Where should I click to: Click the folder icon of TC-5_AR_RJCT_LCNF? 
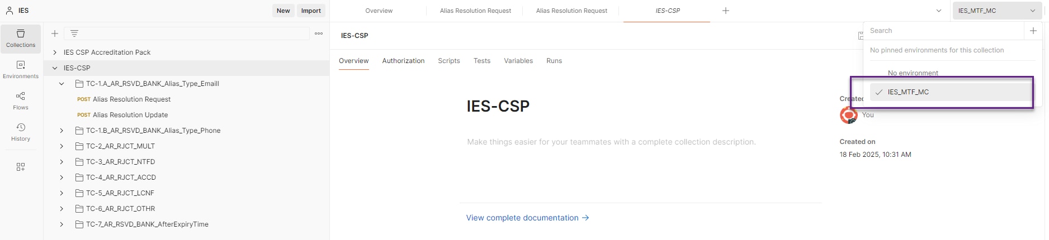pos(79,193)
